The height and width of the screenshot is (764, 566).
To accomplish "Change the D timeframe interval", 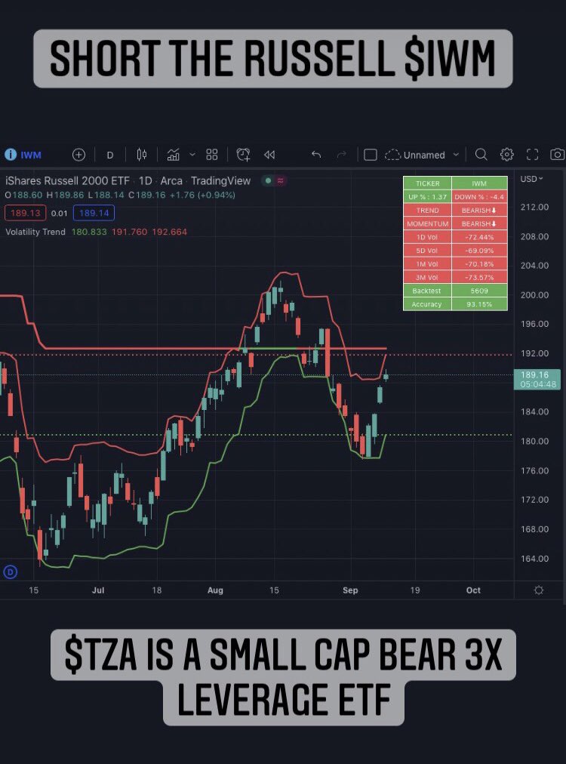I will (110, 155).
